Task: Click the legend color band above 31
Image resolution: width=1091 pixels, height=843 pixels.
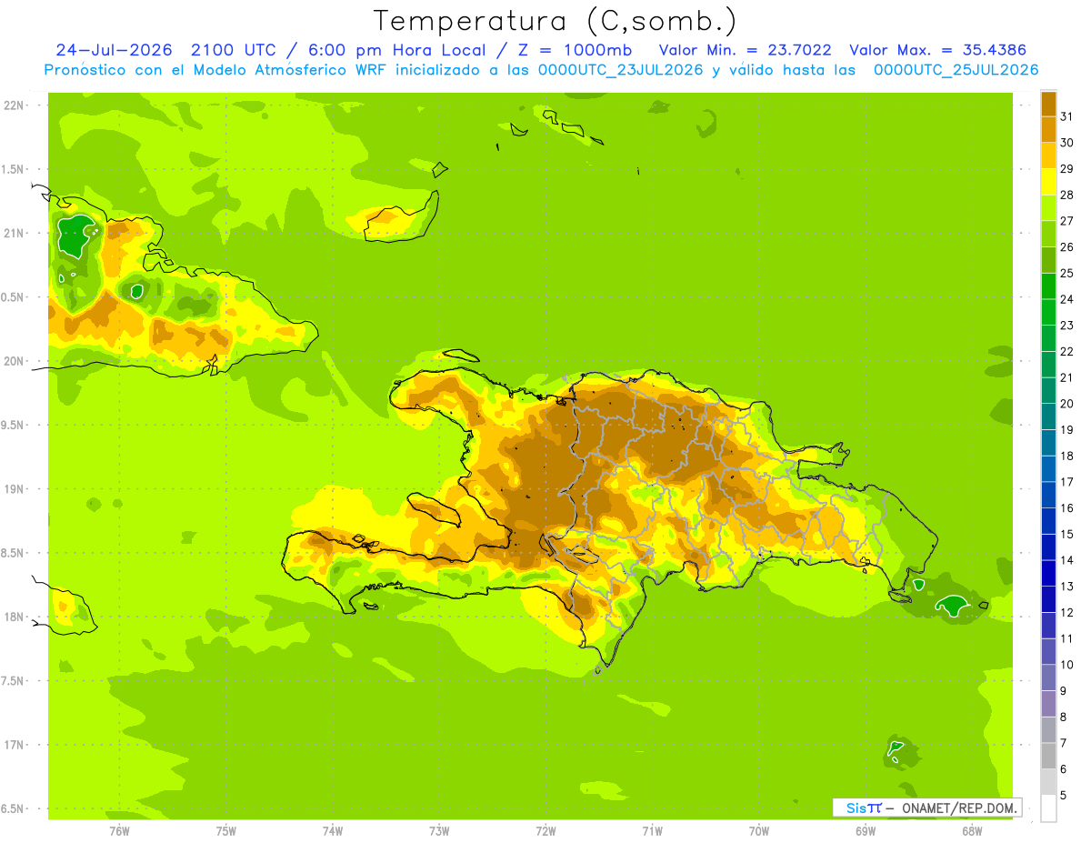Action: 1048,103
